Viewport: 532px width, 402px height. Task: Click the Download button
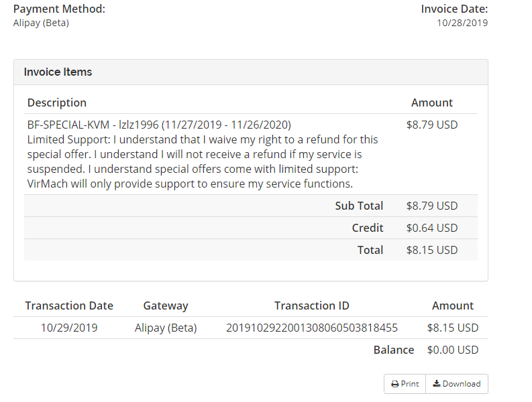[x=457, y=384]
